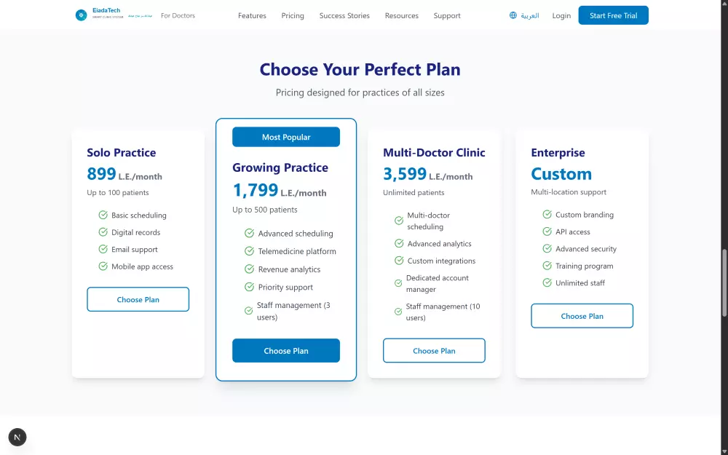The width and height of the screenshot is (728, 455).
Task: Click the checkmark beside Multi-doctor scheduling
Action: click(398, 220)
